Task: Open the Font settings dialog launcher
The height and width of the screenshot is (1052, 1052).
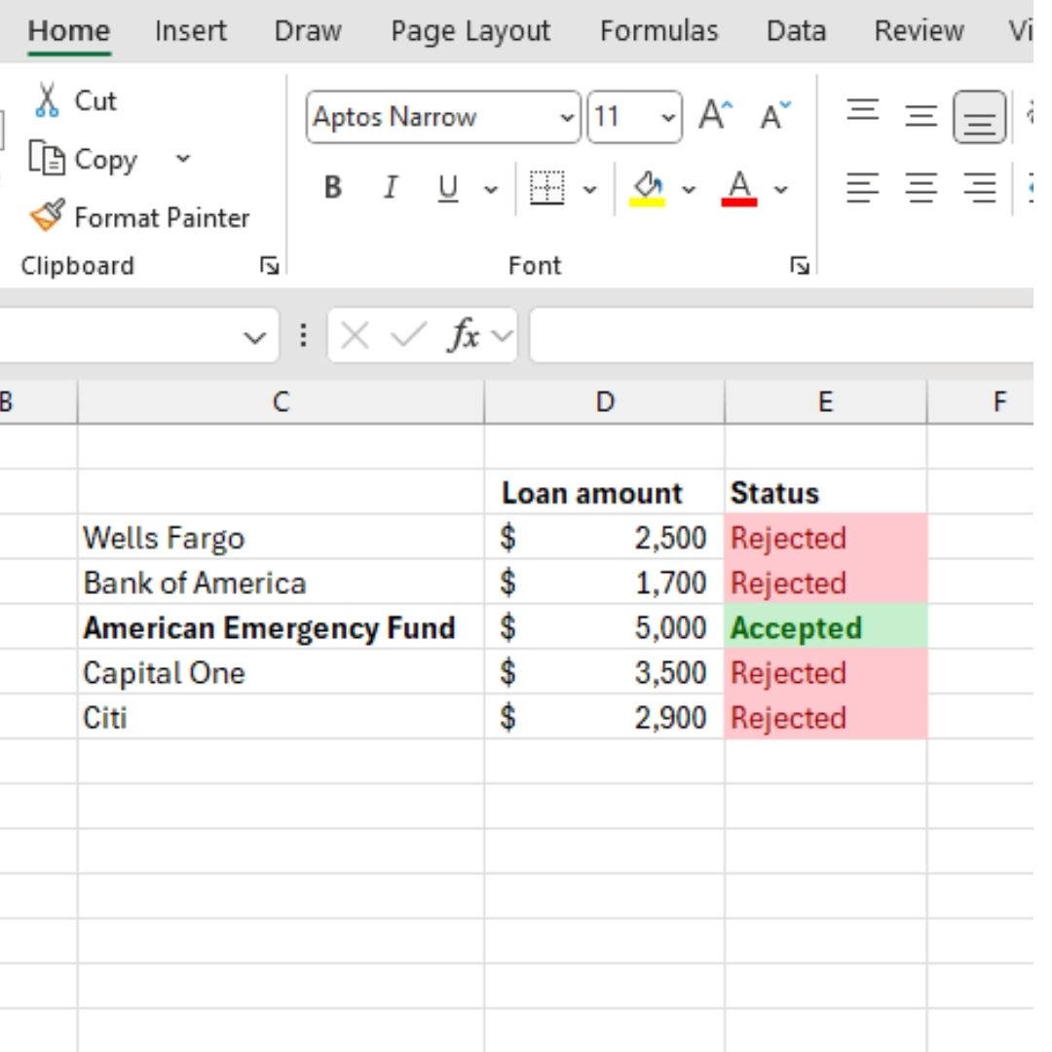Action: 799,266
